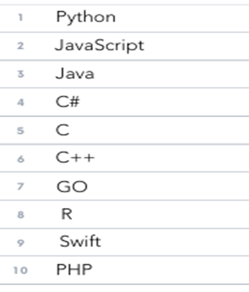249x292 pixels.
Task: Click rank number 6 beside C++
Action: [21, 159]
